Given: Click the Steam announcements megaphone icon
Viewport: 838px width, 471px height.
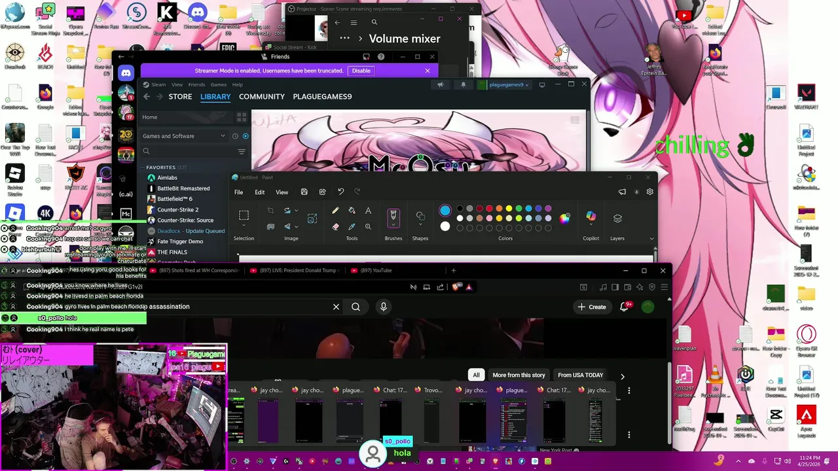Looking at the screenshot, I should tap(441, 84).
